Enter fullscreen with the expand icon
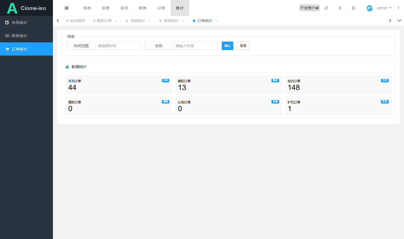The image size is (404, 239). coord(353,8)
